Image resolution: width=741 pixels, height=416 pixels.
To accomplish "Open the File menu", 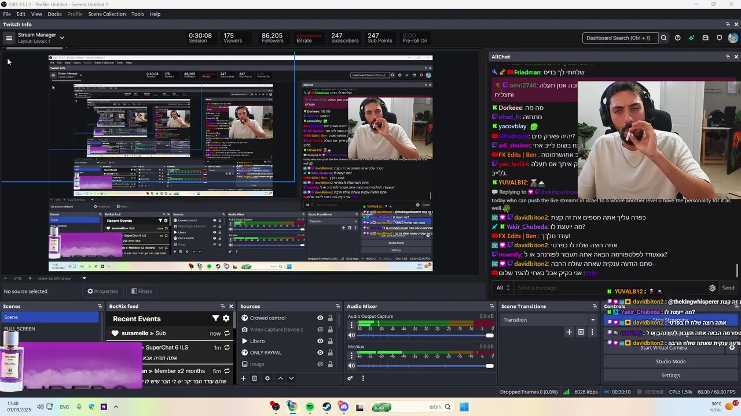I will pyautogui.click(x=7, y=14).
